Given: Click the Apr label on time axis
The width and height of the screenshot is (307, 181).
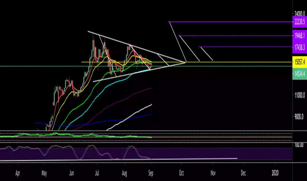Looking at the screenshot, I should coord(17,173).
